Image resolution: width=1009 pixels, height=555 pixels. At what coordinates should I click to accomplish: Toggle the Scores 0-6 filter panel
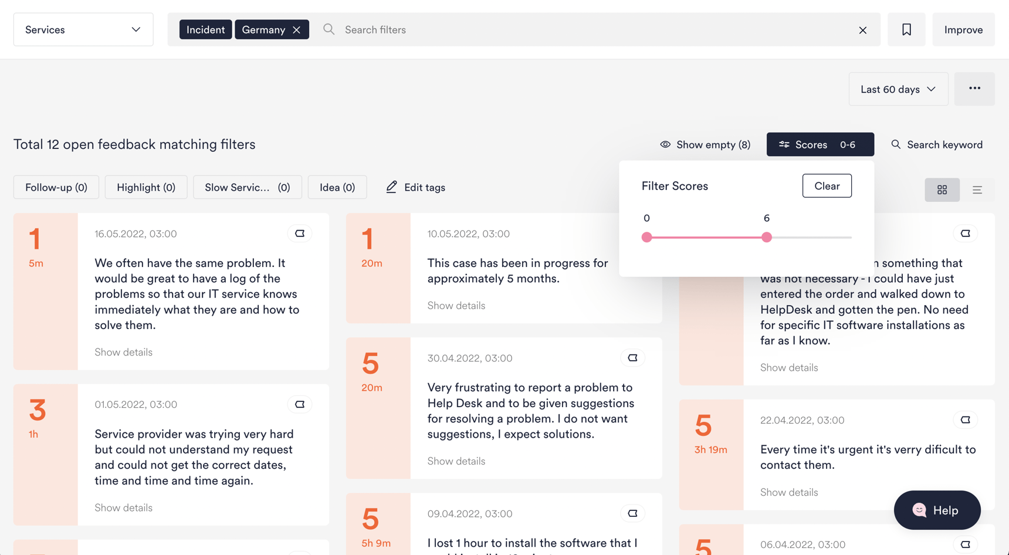click(820, 144)
